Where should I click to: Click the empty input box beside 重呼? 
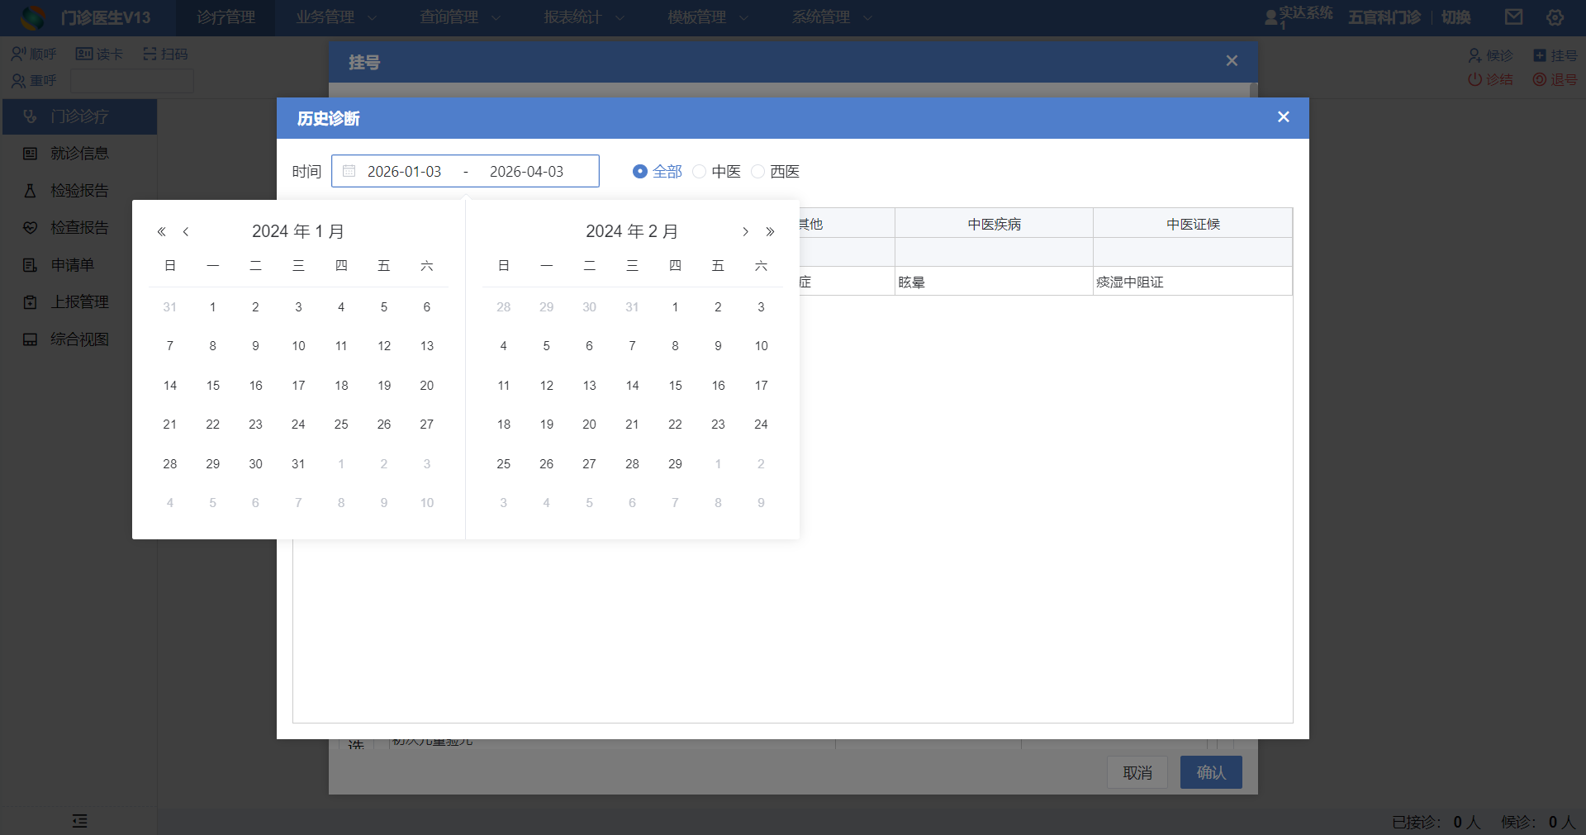click(132, 81)
